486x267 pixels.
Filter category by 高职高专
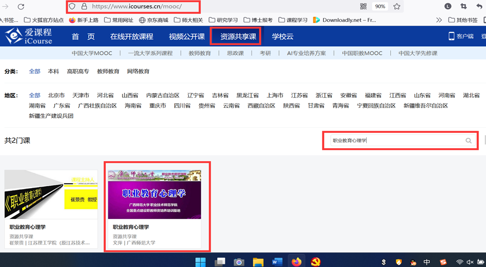(x=78, y=71)
